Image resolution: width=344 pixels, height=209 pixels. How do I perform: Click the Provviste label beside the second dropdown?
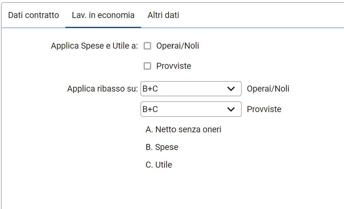(264, 109)
